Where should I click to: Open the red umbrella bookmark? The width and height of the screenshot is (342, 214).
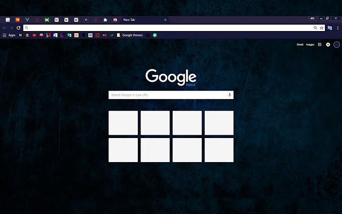[41, 35]
